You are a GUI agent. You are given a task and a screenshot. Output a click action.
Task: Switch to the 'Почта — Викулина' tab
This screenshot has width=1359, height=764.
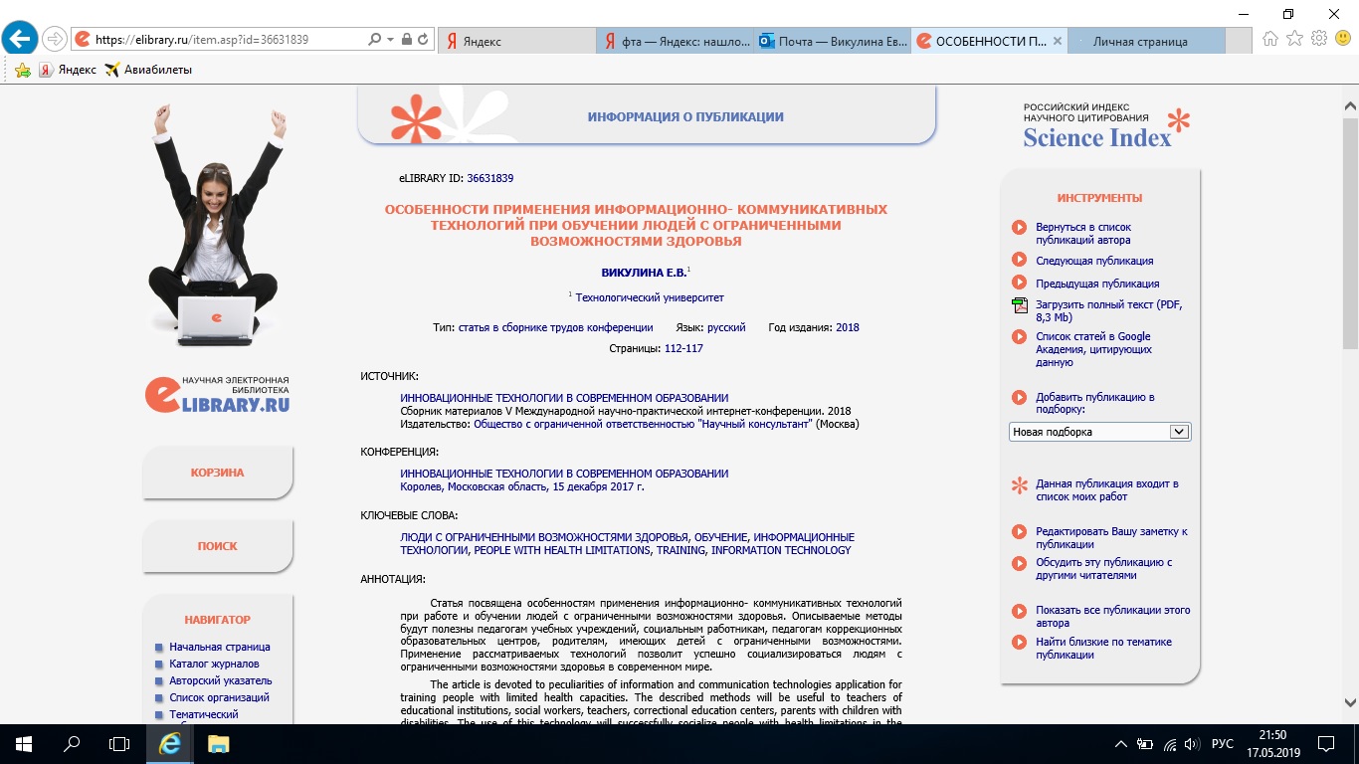[834, 41]
